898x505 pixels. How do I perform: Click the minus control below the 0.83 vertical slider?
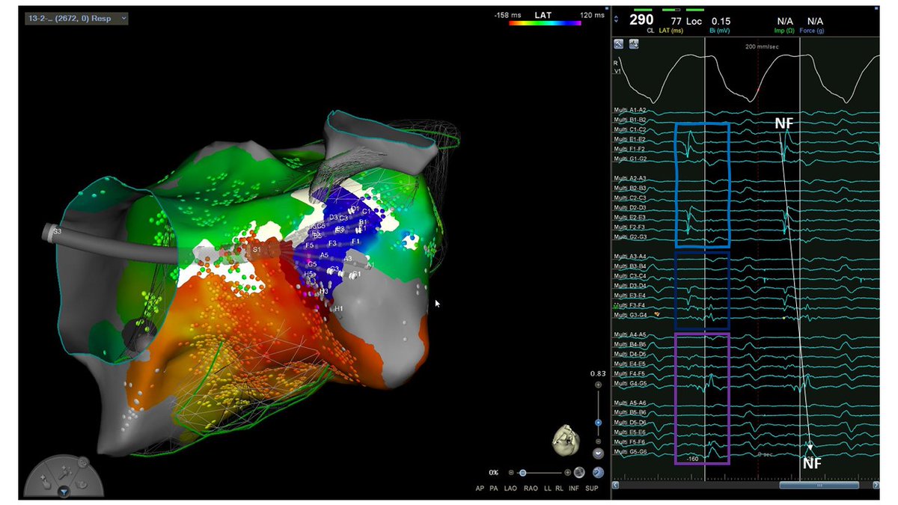597,441
